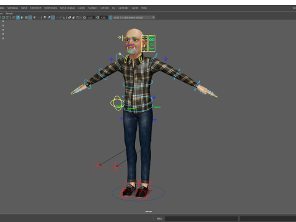Viewport: 296px width, 222px height.
Task: Toggle Wireframe on Shaded icon
Action: pos(26,17)
